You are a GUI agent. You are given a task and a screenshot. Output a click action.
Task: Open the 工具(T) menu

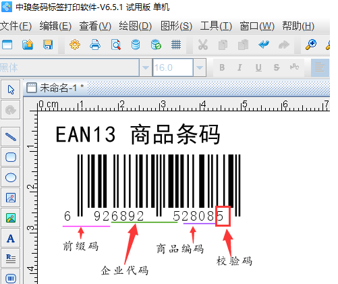(x=216, y=26)
